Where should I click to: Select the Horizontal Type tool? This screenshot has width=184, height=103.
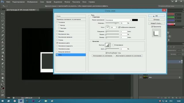(x=3, y=67)
